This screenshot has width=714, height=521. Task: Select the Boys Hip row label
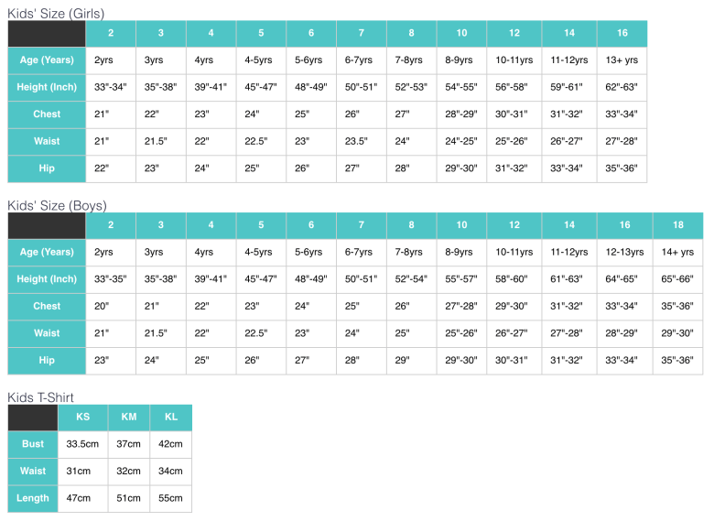(47, 361)
